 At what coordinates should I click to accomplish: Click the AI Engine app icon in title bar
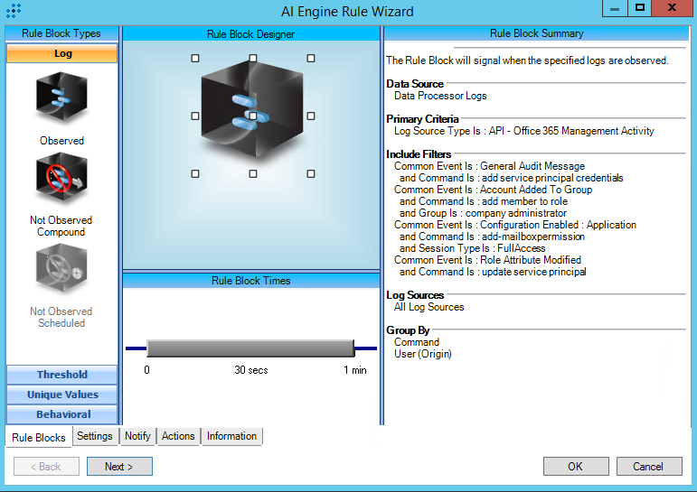tap(13, 12)
